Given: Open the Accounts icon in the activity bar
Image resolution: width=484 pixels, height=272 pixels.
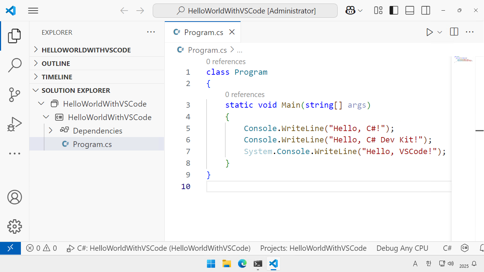Looking at the screenshot, I should tap(14, 197).
